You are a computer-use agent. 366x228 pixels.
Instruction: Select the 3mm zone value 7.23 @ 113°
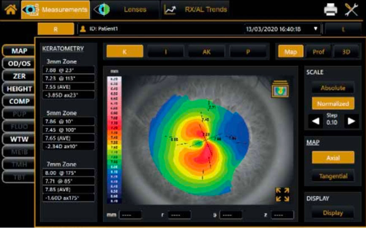point(69,78)
